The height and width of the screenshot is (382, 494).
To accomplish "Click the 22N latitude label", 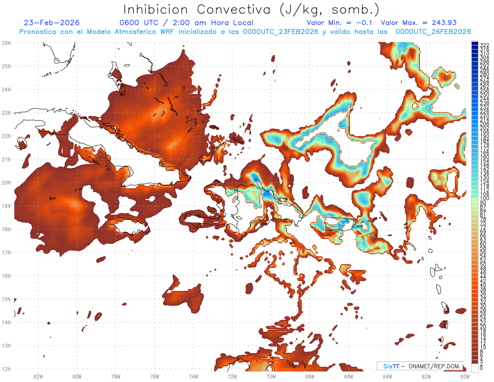I will [6, 136].
